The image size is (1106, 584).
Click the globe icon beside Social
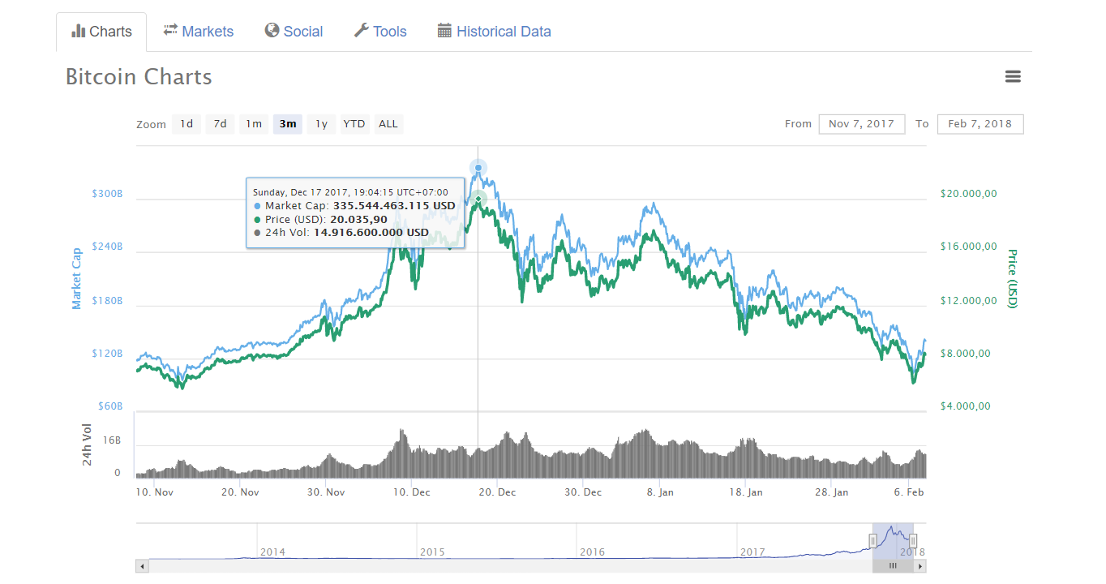tap(272, 31)
